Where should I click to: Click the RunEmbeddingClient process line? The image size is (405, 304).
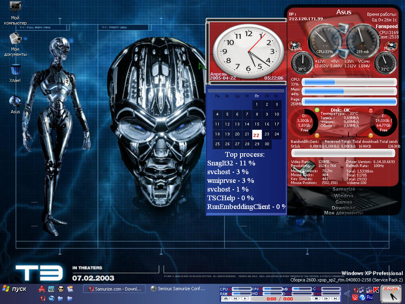[246, 207]
